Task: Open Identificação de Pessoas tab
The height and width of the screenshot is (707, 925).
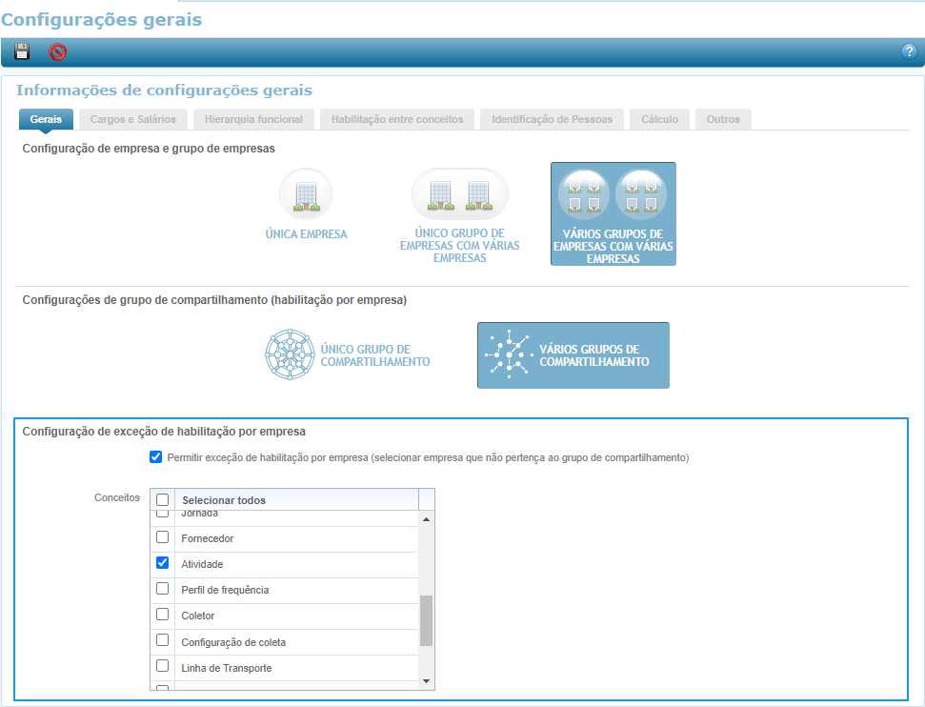Action: coord(552,119)
